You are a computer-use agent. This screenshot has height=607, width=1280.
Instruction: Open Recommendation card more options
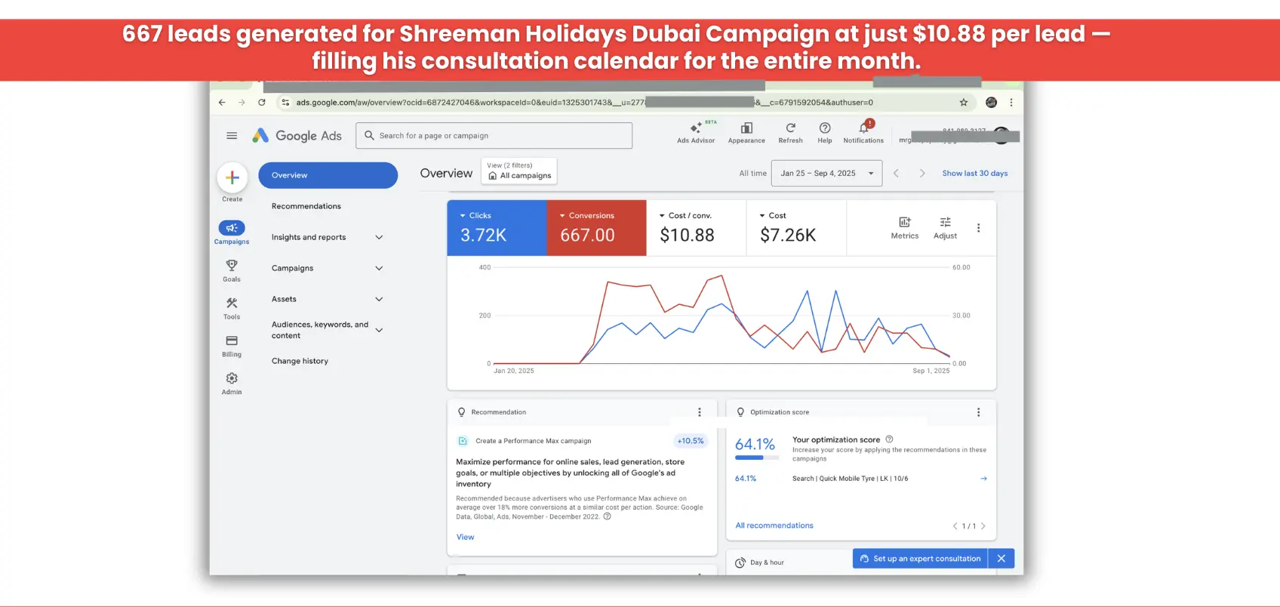point(700,412)
